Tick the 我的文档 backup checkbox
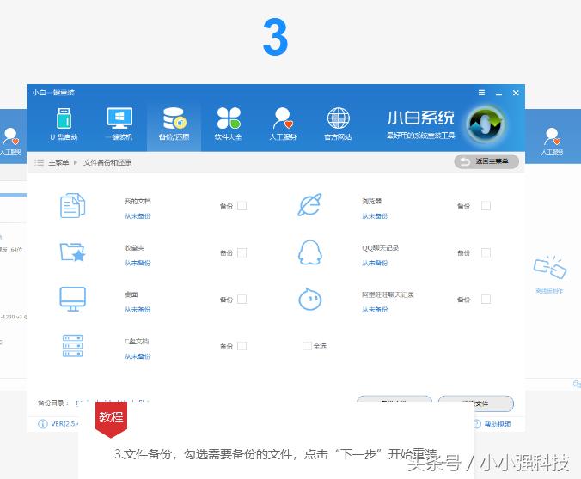581x479 pixels. tap(242, 206)
